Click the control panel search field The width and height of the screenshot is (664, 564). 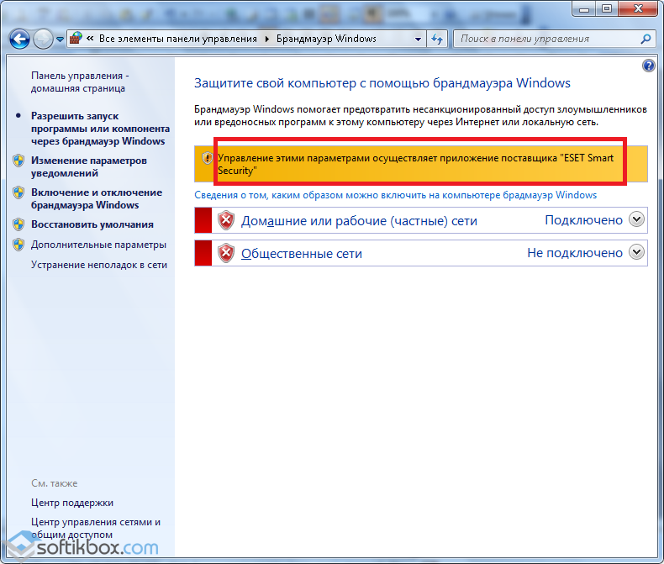click(x=546, y=39)
